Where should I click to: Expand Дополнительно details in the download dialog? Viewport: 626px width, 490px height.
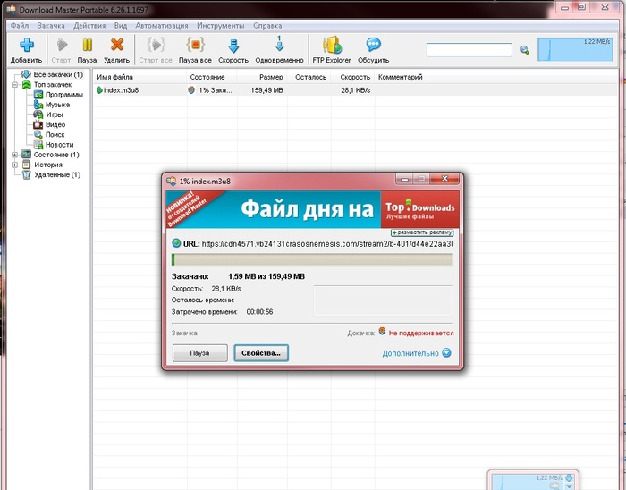coord(417,353)
